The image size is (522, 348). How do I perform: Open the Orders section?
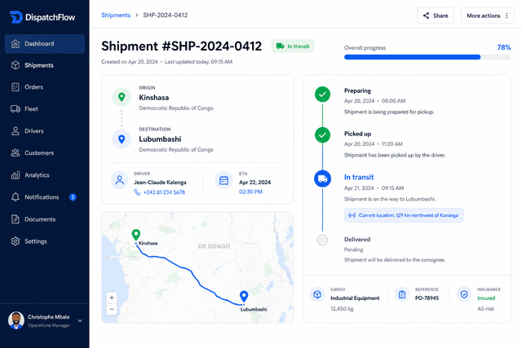(45, 87)
